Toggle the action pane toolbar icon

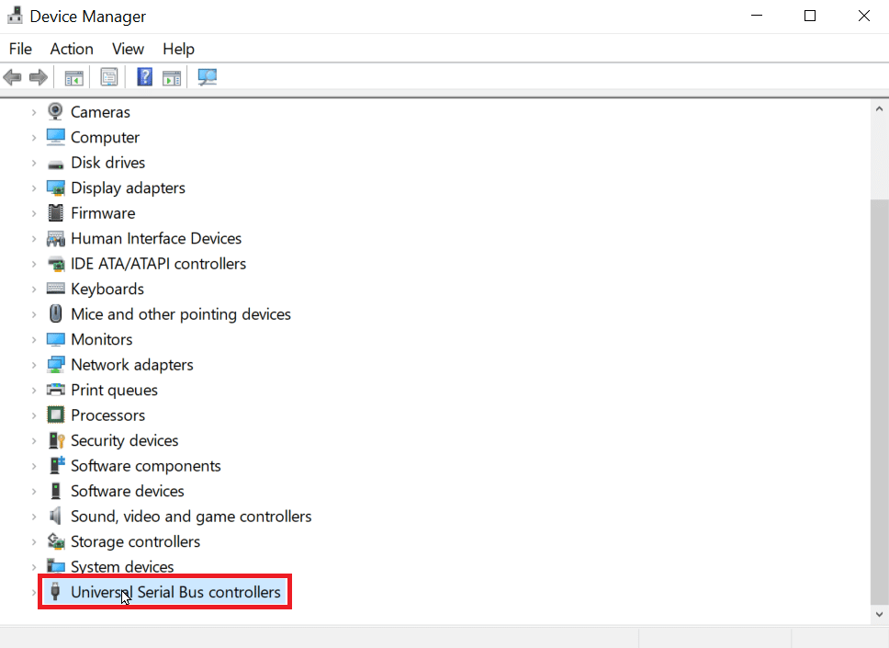(171, 78)
